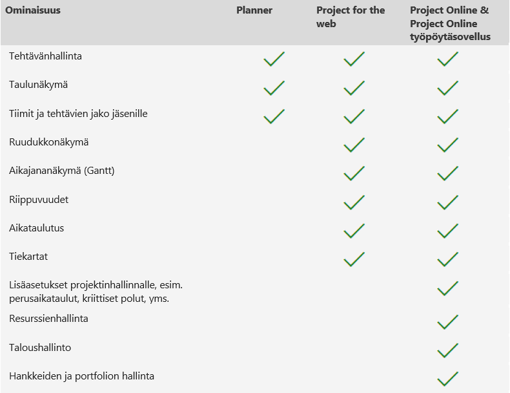Click Project for the web checkmark for Aikataulutus
This screenshot has width=510, height=393.
click(354, 231)
